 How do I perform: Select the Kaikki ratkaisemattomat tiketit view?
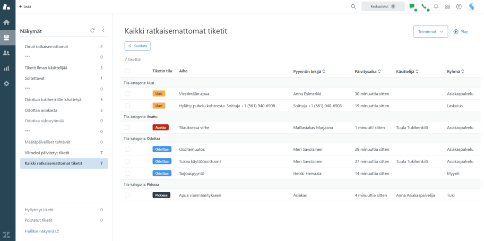[x=64, y=163]
